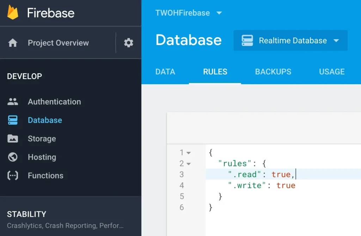361x236 pixels.
Task: Place cursor on the ".write": true line
Action: [261, 185]
